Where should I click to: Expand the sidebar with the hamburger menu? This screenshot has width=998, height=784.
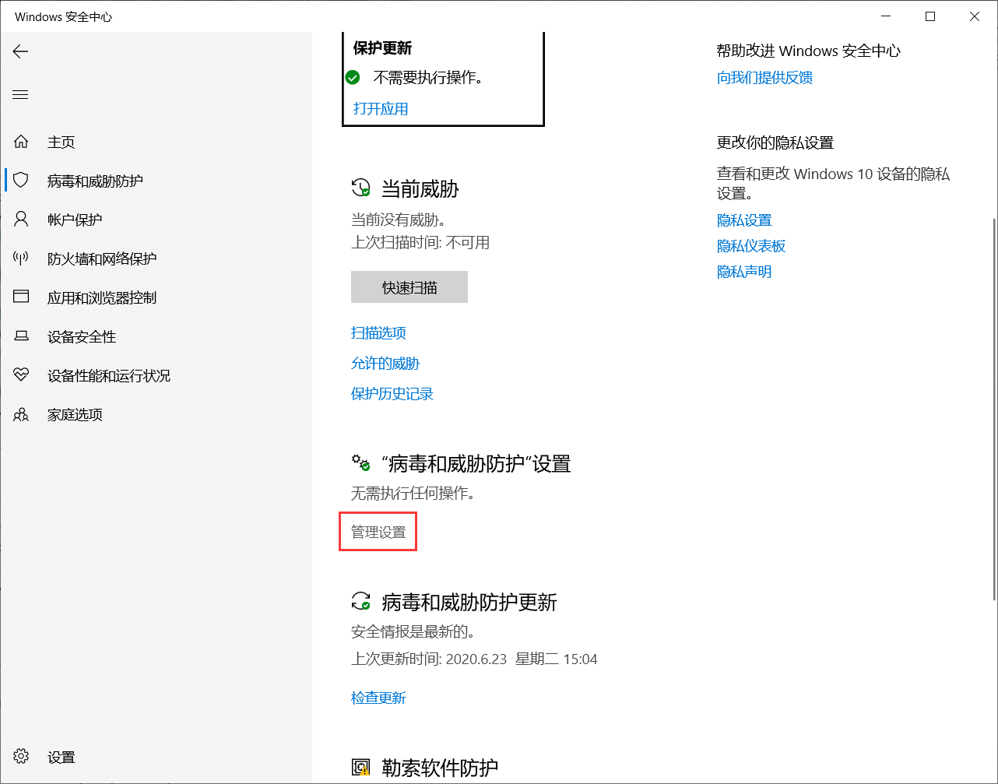coord(20,94)
